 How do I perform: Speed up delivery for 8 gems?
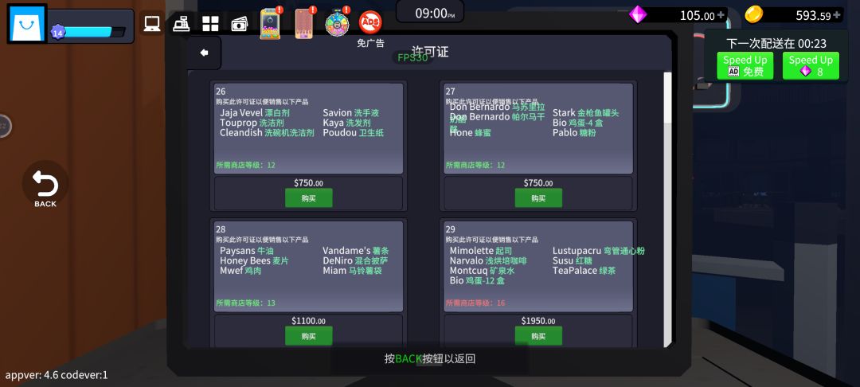point(811,66)
